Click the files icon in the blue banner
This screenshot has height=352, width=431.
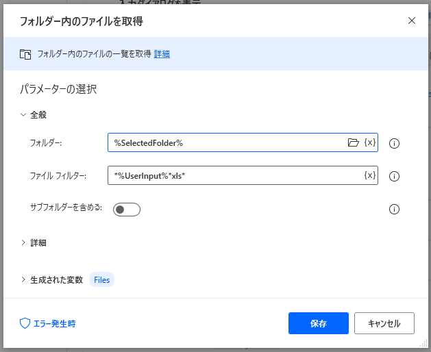tap(25, 54)
